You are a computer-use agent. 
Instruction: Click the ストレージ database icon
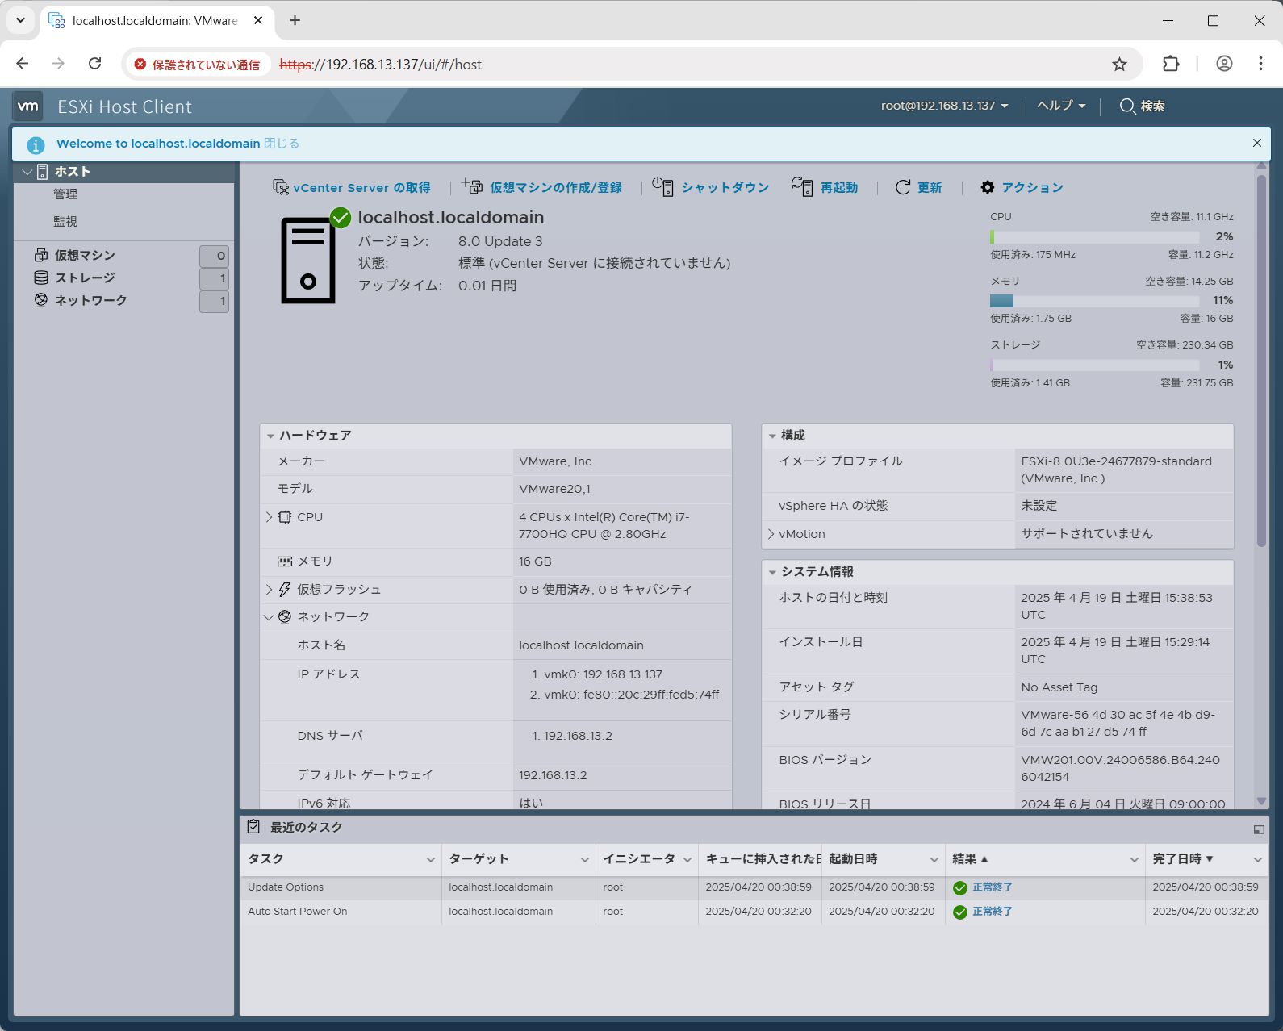pos(41,278)
